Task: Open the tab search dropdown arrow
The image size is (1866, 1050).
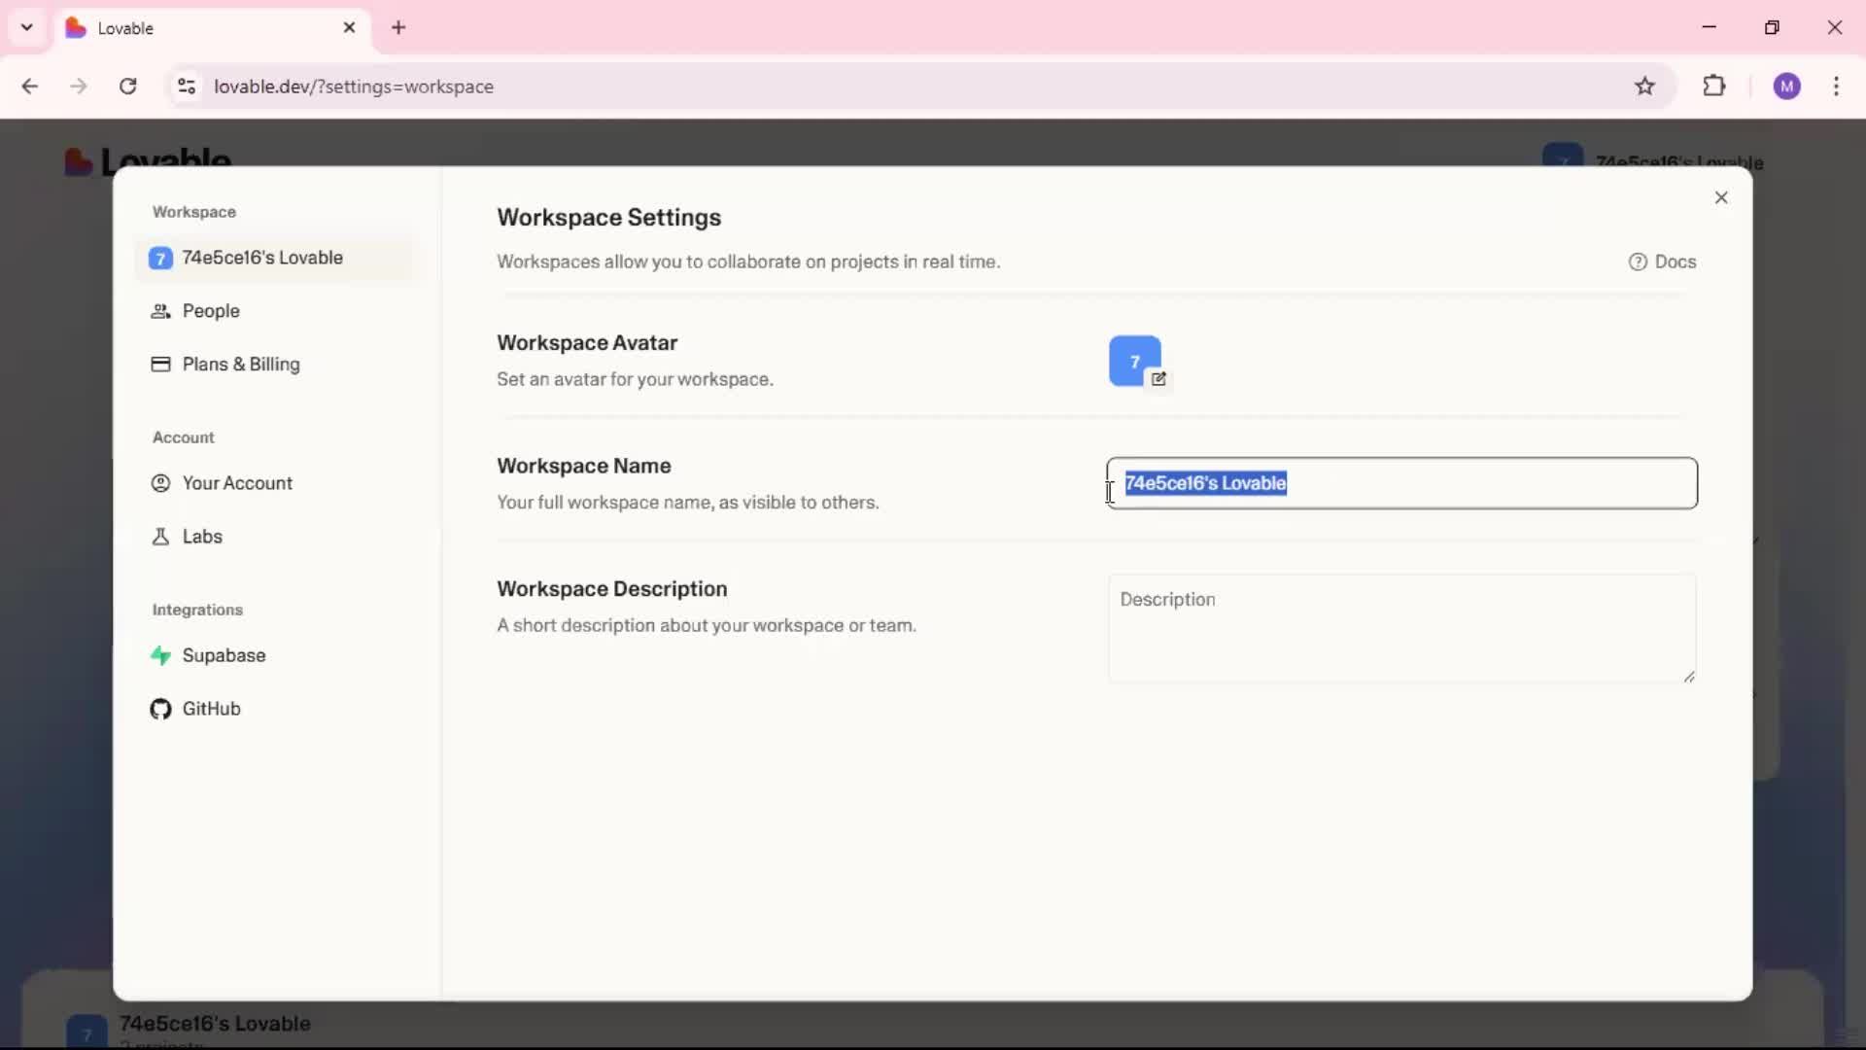Action: point(27,27)
